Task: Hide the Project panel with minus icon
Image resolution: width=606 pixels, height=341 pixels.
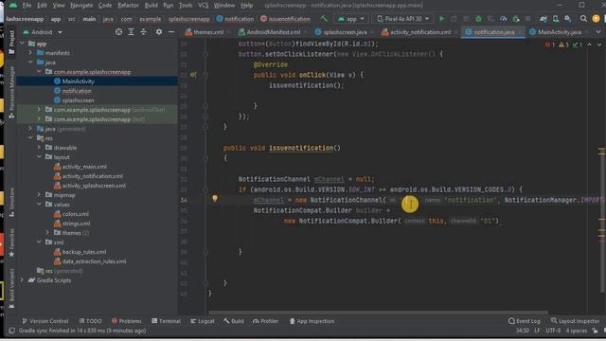Action: pyautogui.click(x=171, y=32)
